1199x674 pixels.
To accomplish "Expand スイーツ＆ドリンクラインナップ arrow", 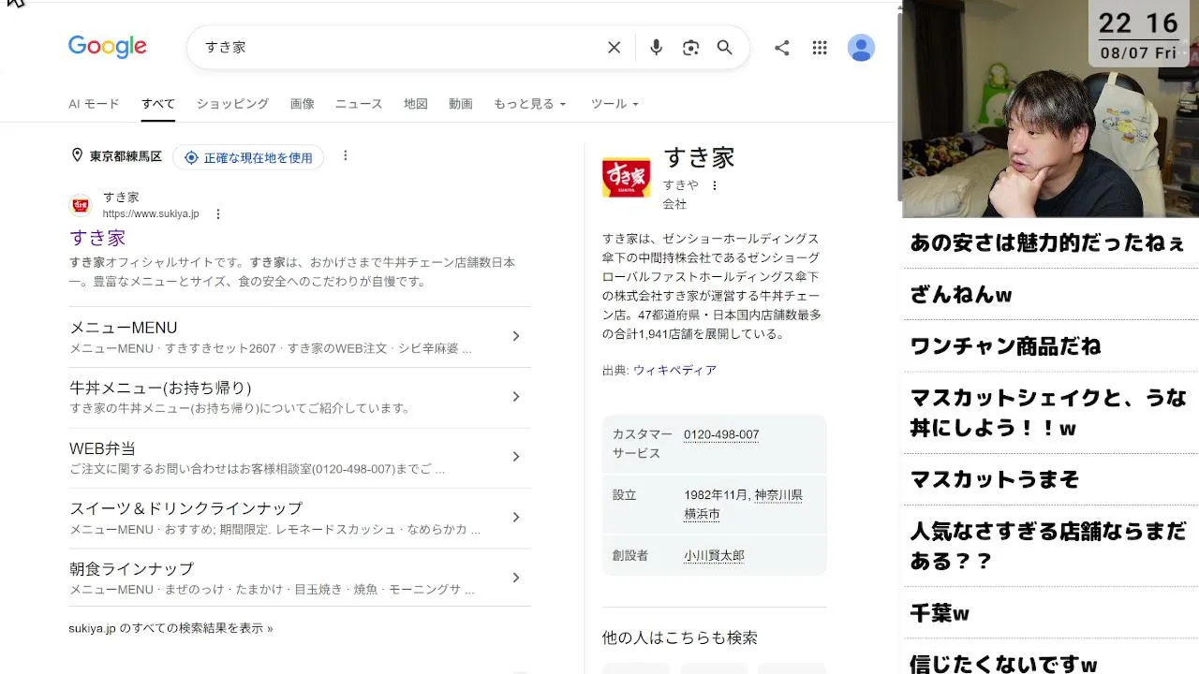I will coord(516,518).
